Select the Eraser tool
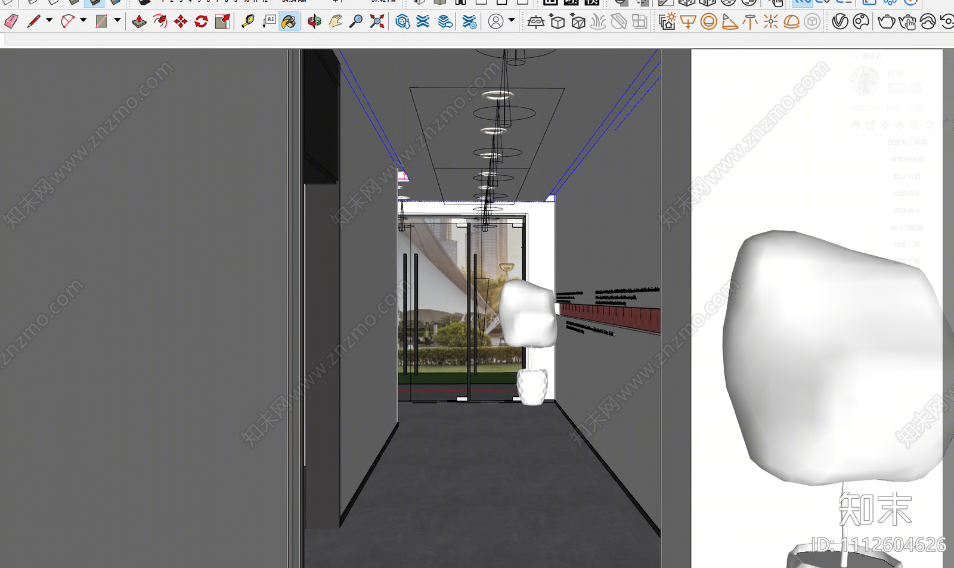Image resolution: width=954 pixels, height=568 pixels. pyautogui.click(x=11, y=22)
